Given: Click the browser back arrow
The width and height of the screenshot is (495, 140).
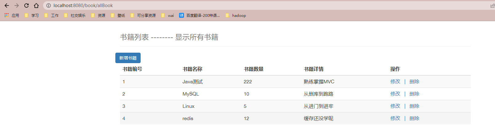Looking at the screenshot, I should point(7,6).
